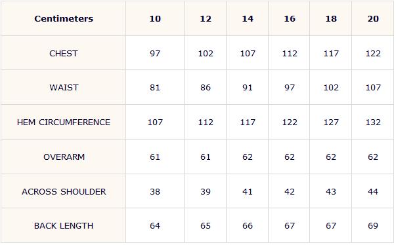This screenshot has height=245, width=396.
Task: Select chest value 122 for size 20
Action: coord(373,53)
